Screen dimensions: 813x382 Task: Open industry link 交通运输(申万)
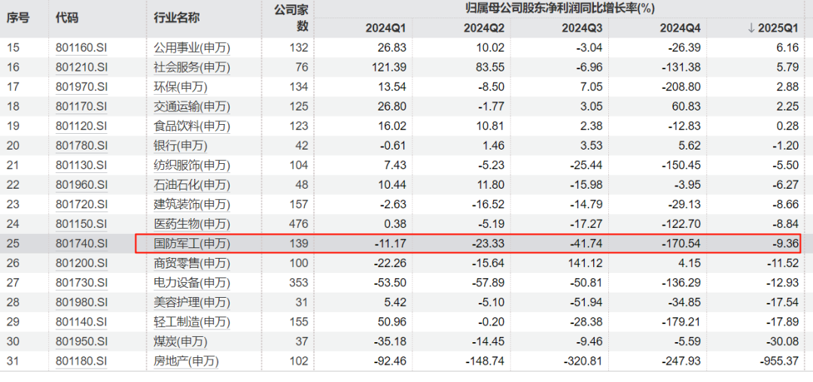click(x=191, y=107)
